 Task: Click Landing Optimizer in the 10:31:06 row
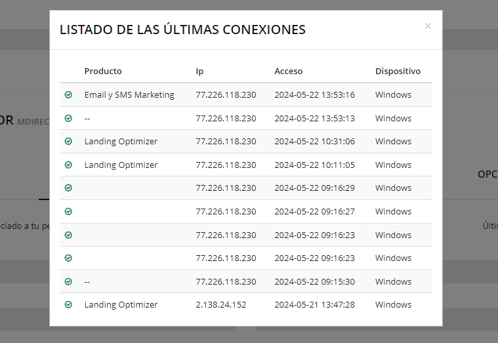(x=121, y=142)
